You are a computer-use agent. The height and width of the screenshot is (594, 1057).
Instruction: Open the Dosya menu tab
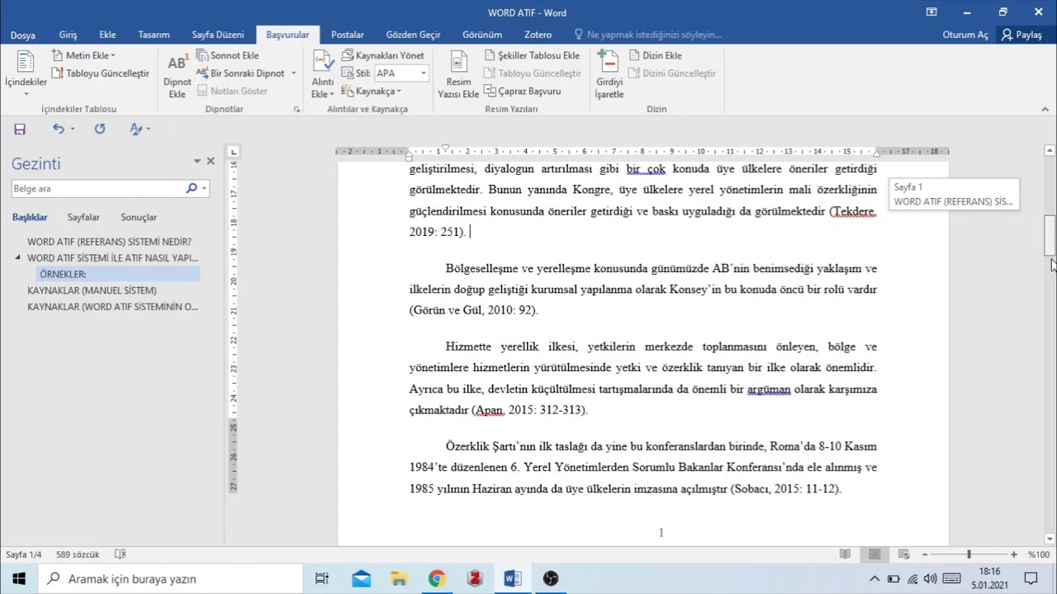(23, 35)
